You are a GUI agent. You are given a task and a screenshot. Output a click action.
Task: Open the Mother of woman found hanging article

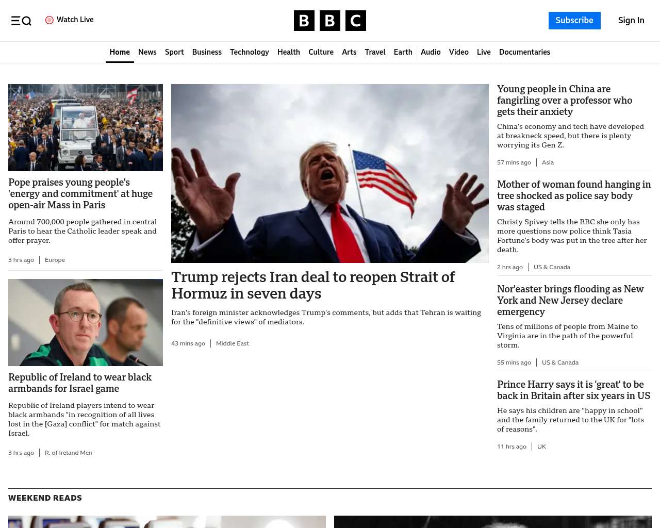(574, 195)
